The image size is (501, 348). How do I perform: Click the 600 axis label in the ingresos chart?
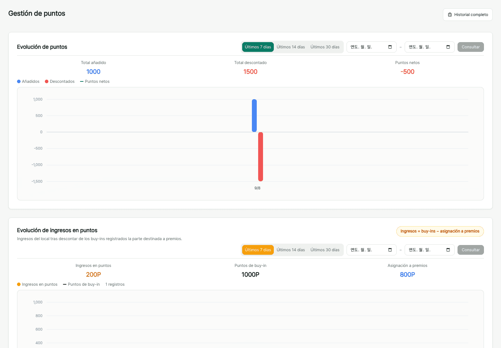(x=39, y=329)
